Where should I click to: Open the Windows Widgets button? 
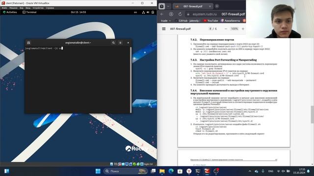(x=6, y=171)
